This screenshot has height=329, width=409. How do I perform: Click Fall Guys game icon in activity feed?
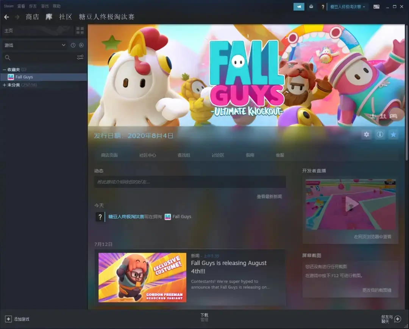point(168,217)
